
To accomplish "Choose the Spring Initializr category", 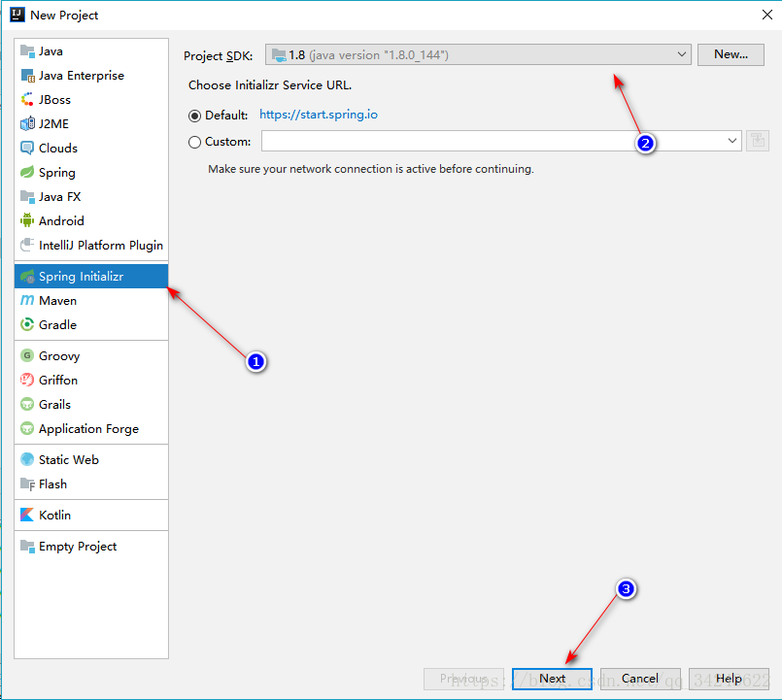I will pos(91,276).
